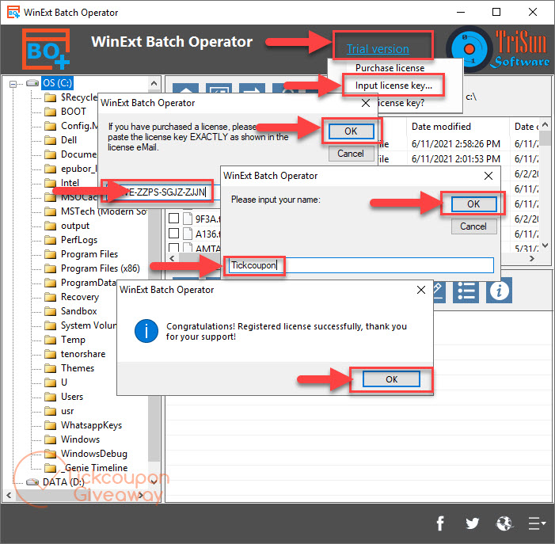Click the file list vertical scrollbar thumb
Viewport: 555px width, 544px height.
point(545,138)
